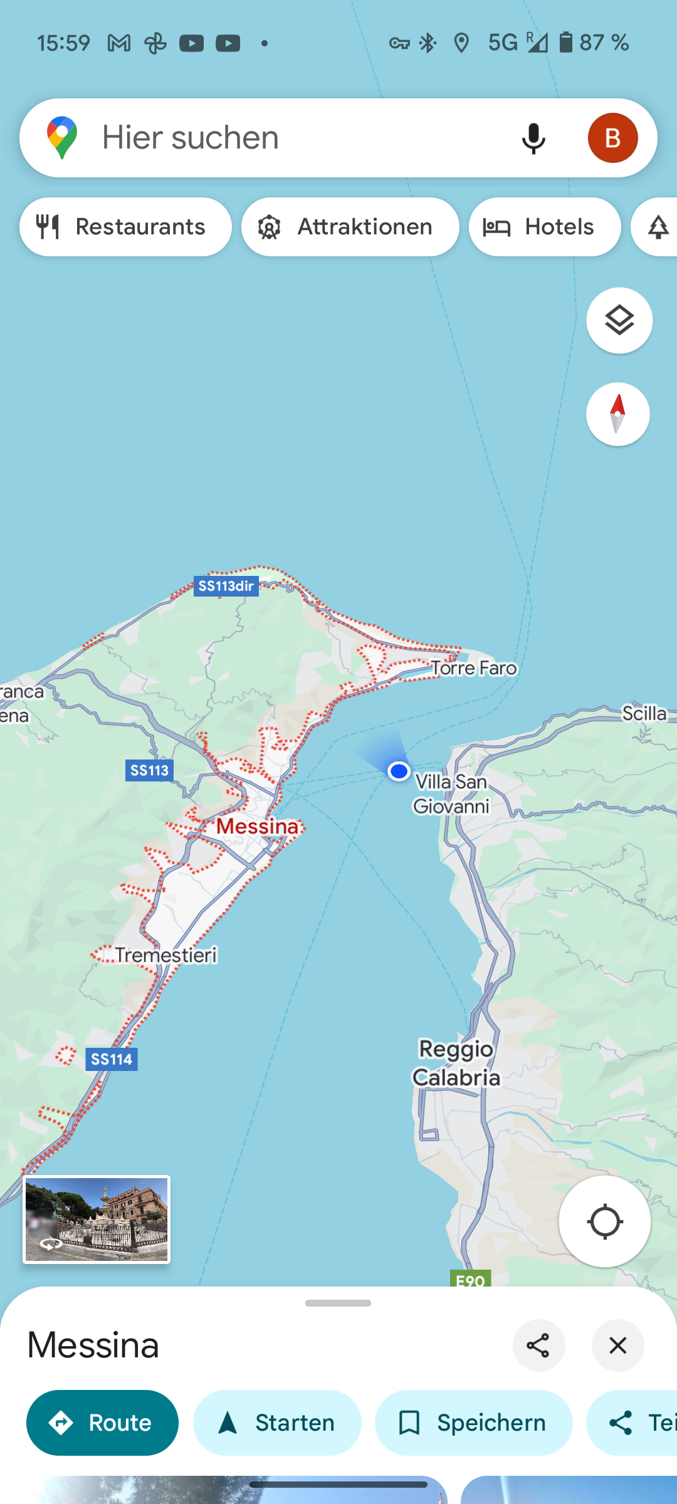Tap the red compass icon
Screen dimensions: 677x1504
[618, 414]
